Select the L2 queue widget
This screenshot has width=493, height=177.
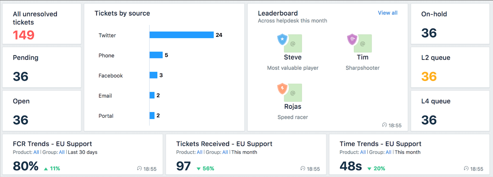pos(450,67)
